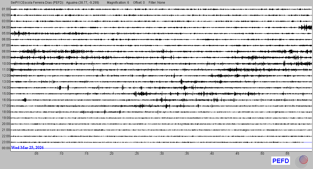This screenshot has height=169, width=313.
Task: Click the large burst on the 04:00 trace
Action: [305, 27]
